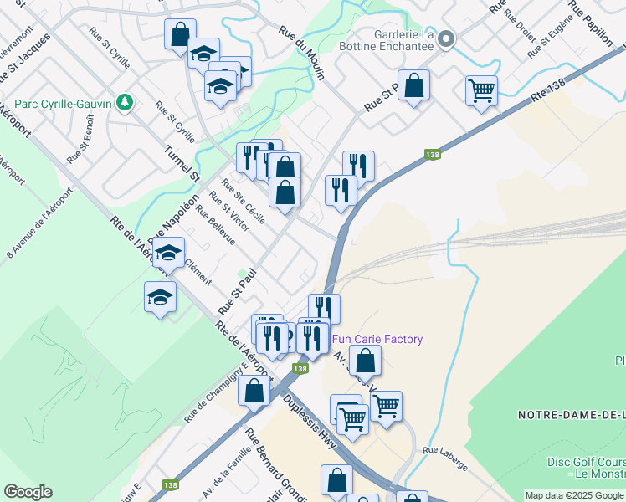This screenshot has width=626, height=502.
Task: Open the Google logo link
Action: click(x=28, y=492)
